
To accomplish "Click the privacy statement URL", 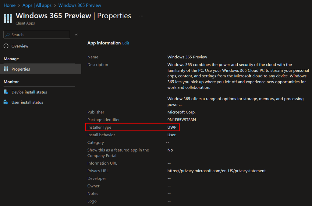I will click(x=216, y=171).
